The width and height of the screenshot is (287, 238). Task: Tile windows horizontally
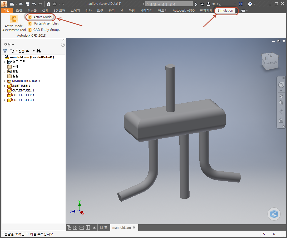pyautogui.click(x=82, y=227)
